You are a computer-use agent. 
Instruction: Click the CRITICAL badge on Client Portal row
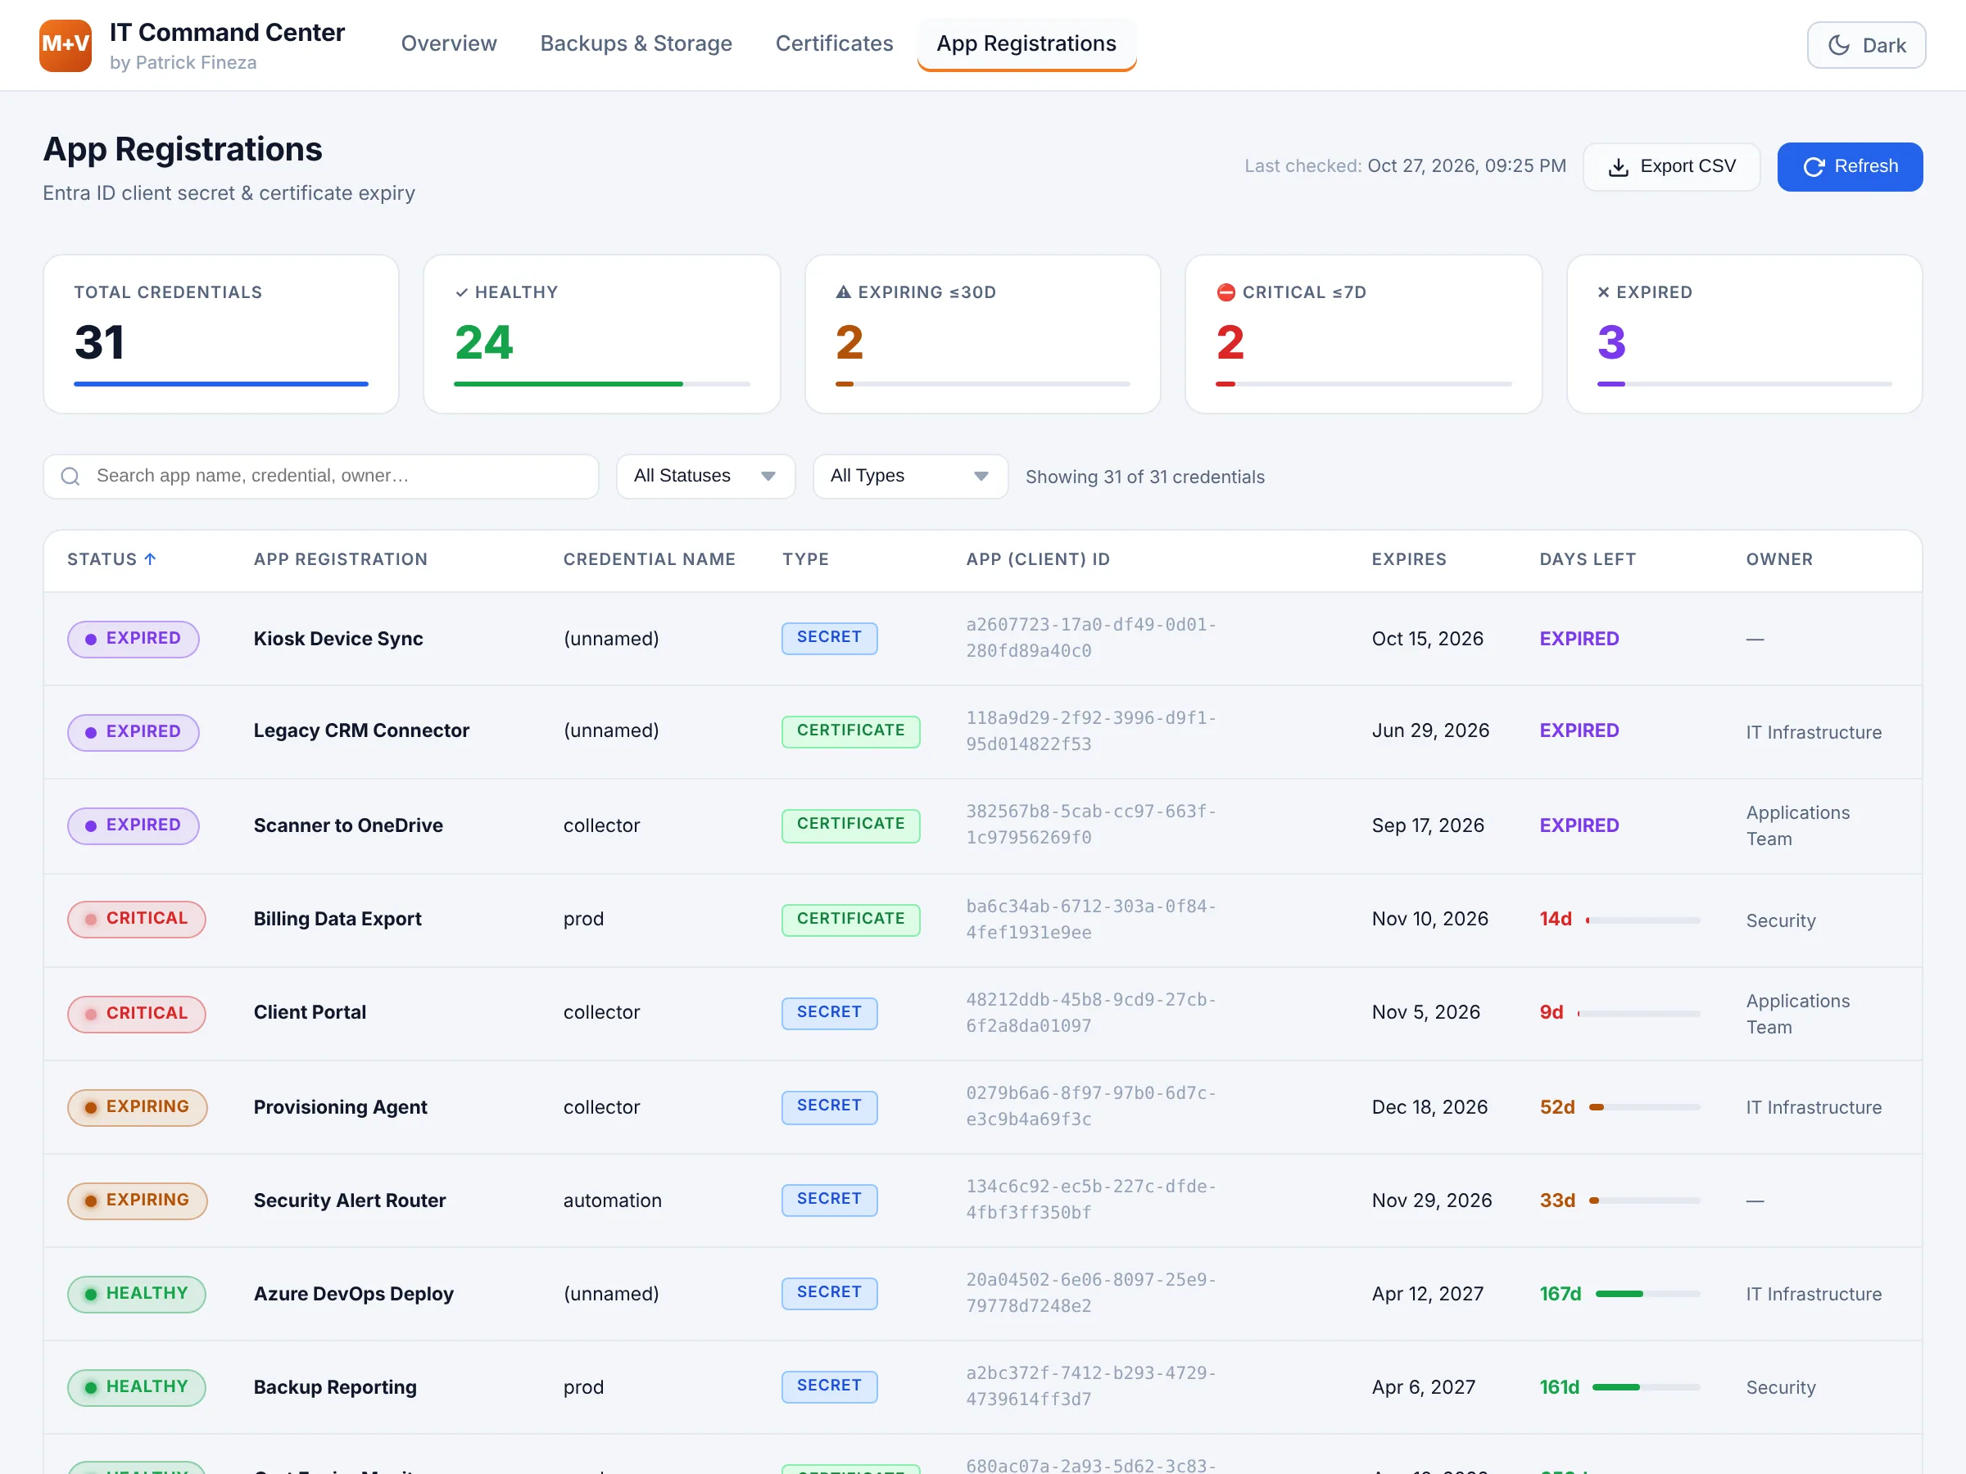coord(137,1014)
